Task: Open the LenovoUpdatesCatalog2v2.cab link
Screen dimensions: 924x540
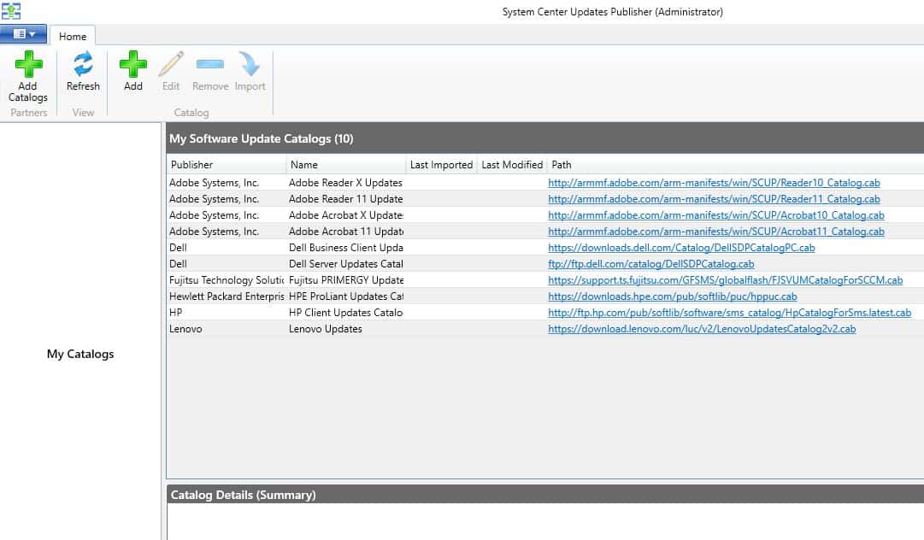Action: (702, 329)
